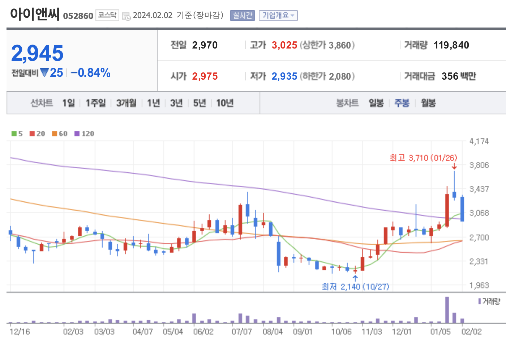The width and height of the screenshot is (506, 341).
Task: Open the 기업개요 dropdown
Action: click(278, 16)
